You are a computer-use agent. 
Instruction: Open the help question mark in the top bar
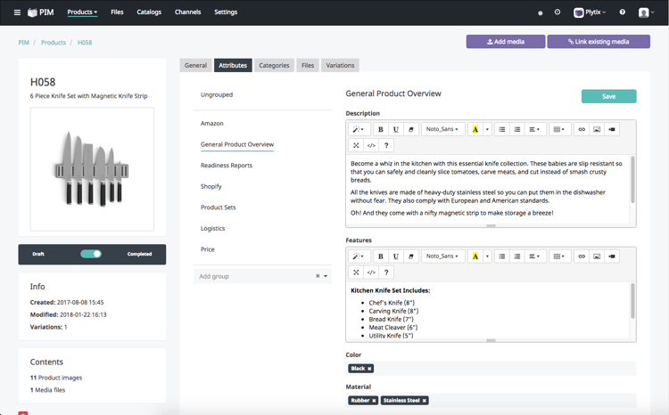click(622, 12)
